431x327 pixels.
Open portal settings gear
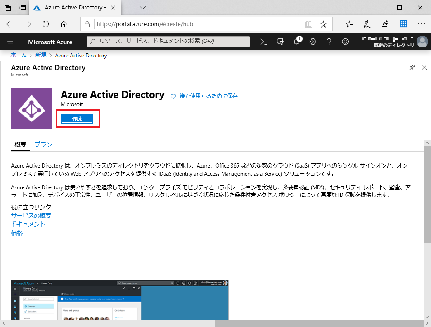click(x=313, y=42)
